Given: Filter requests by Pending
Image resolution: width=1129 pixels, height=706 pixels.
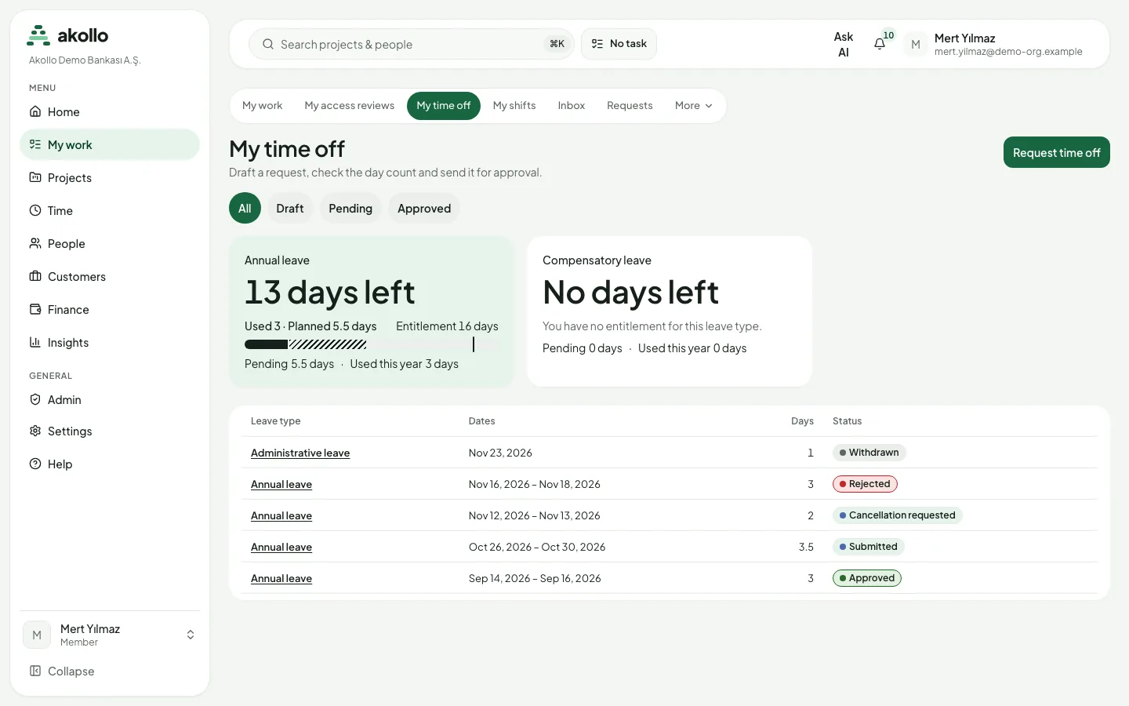Looking at the screenshot, I should tap(350, 208).
